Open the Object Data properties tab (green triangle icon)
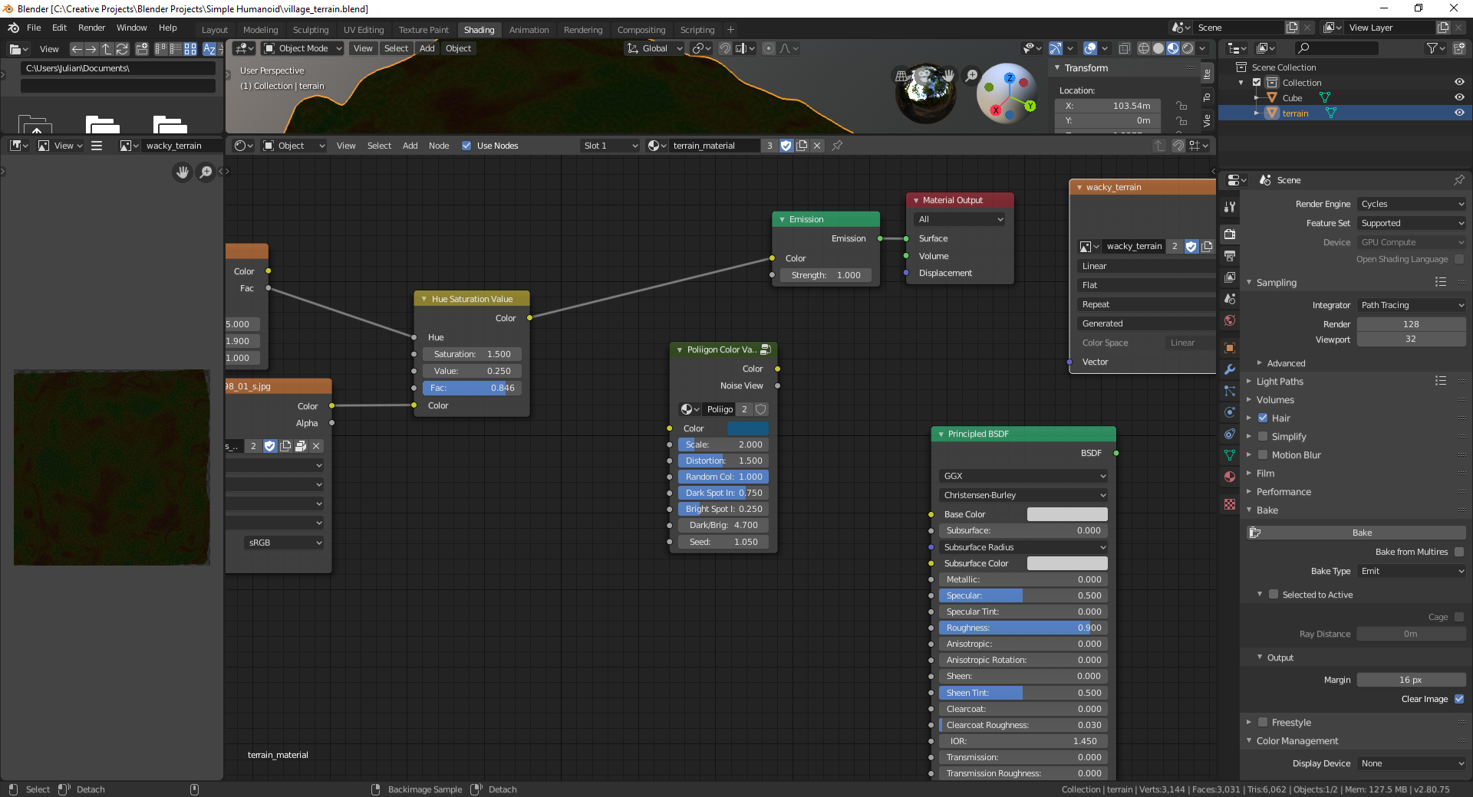1473x797 pixels. [x=1230, y=455]
